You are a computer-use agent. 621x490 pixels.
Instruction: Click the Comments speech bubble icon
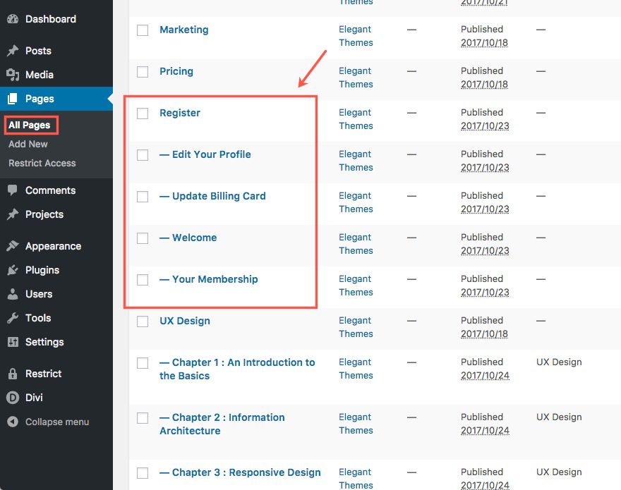pos(13,190)
